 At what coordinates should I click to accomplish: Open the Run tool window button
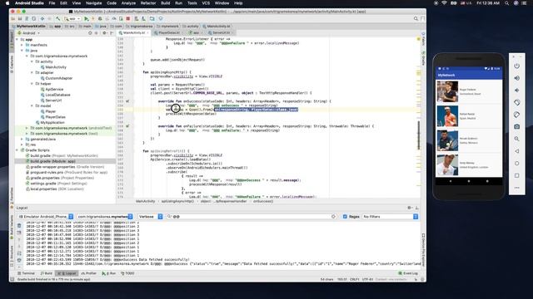point(109,273)
